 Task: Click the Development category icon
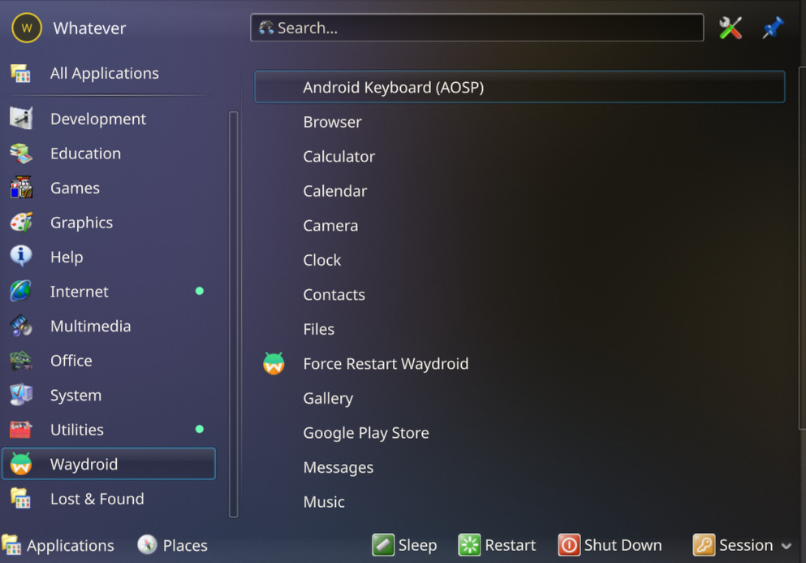tap(20, 119)
